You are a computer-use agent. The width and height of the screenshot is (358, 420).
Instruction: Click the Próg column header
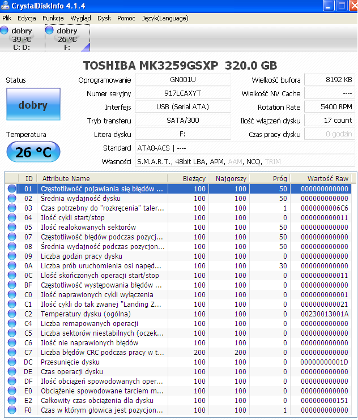270,178
